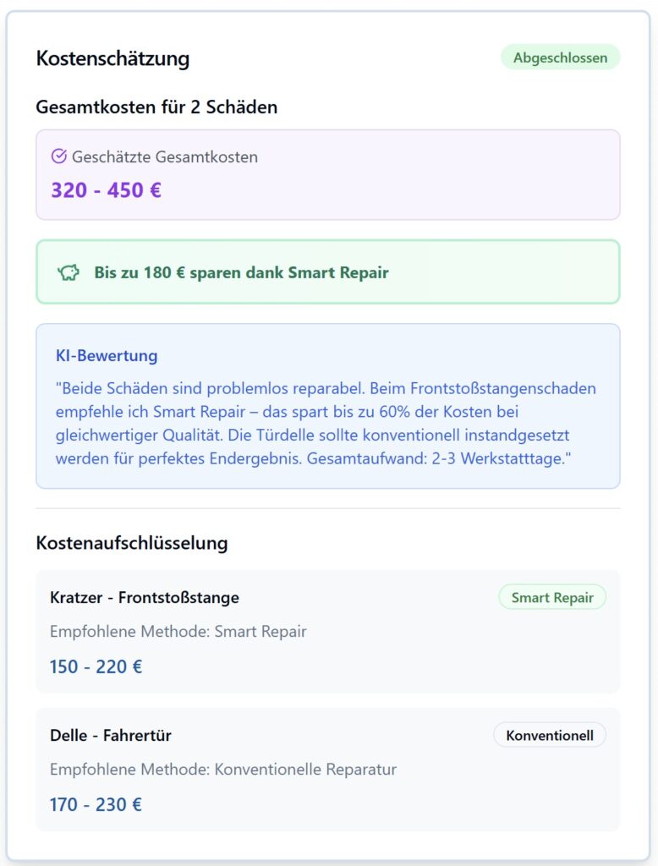Select the Kostenschätzung heading
Screen dimensions: 658x866
[x=112, y=58]
